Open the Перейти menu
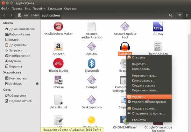Screen dimensions: 191x132 coord(39,9)
